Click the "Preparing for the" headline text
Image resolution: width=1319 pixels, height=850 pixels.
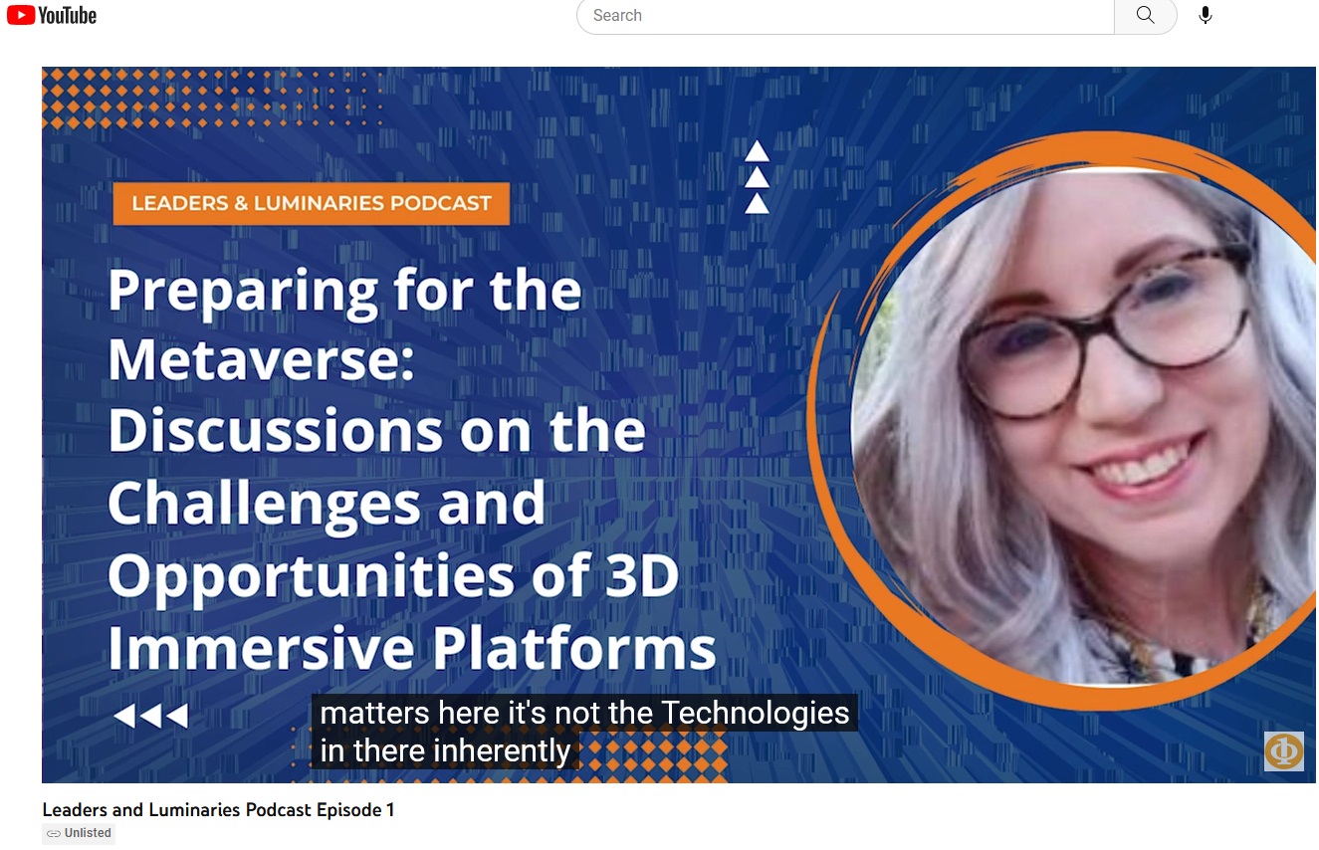click(344, 291)
